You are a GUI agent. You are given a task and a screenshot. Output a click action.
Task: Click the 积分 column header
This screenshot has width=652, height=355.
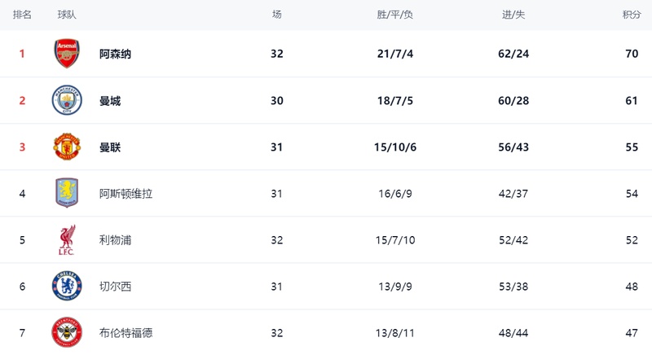(x=632, y=15)
